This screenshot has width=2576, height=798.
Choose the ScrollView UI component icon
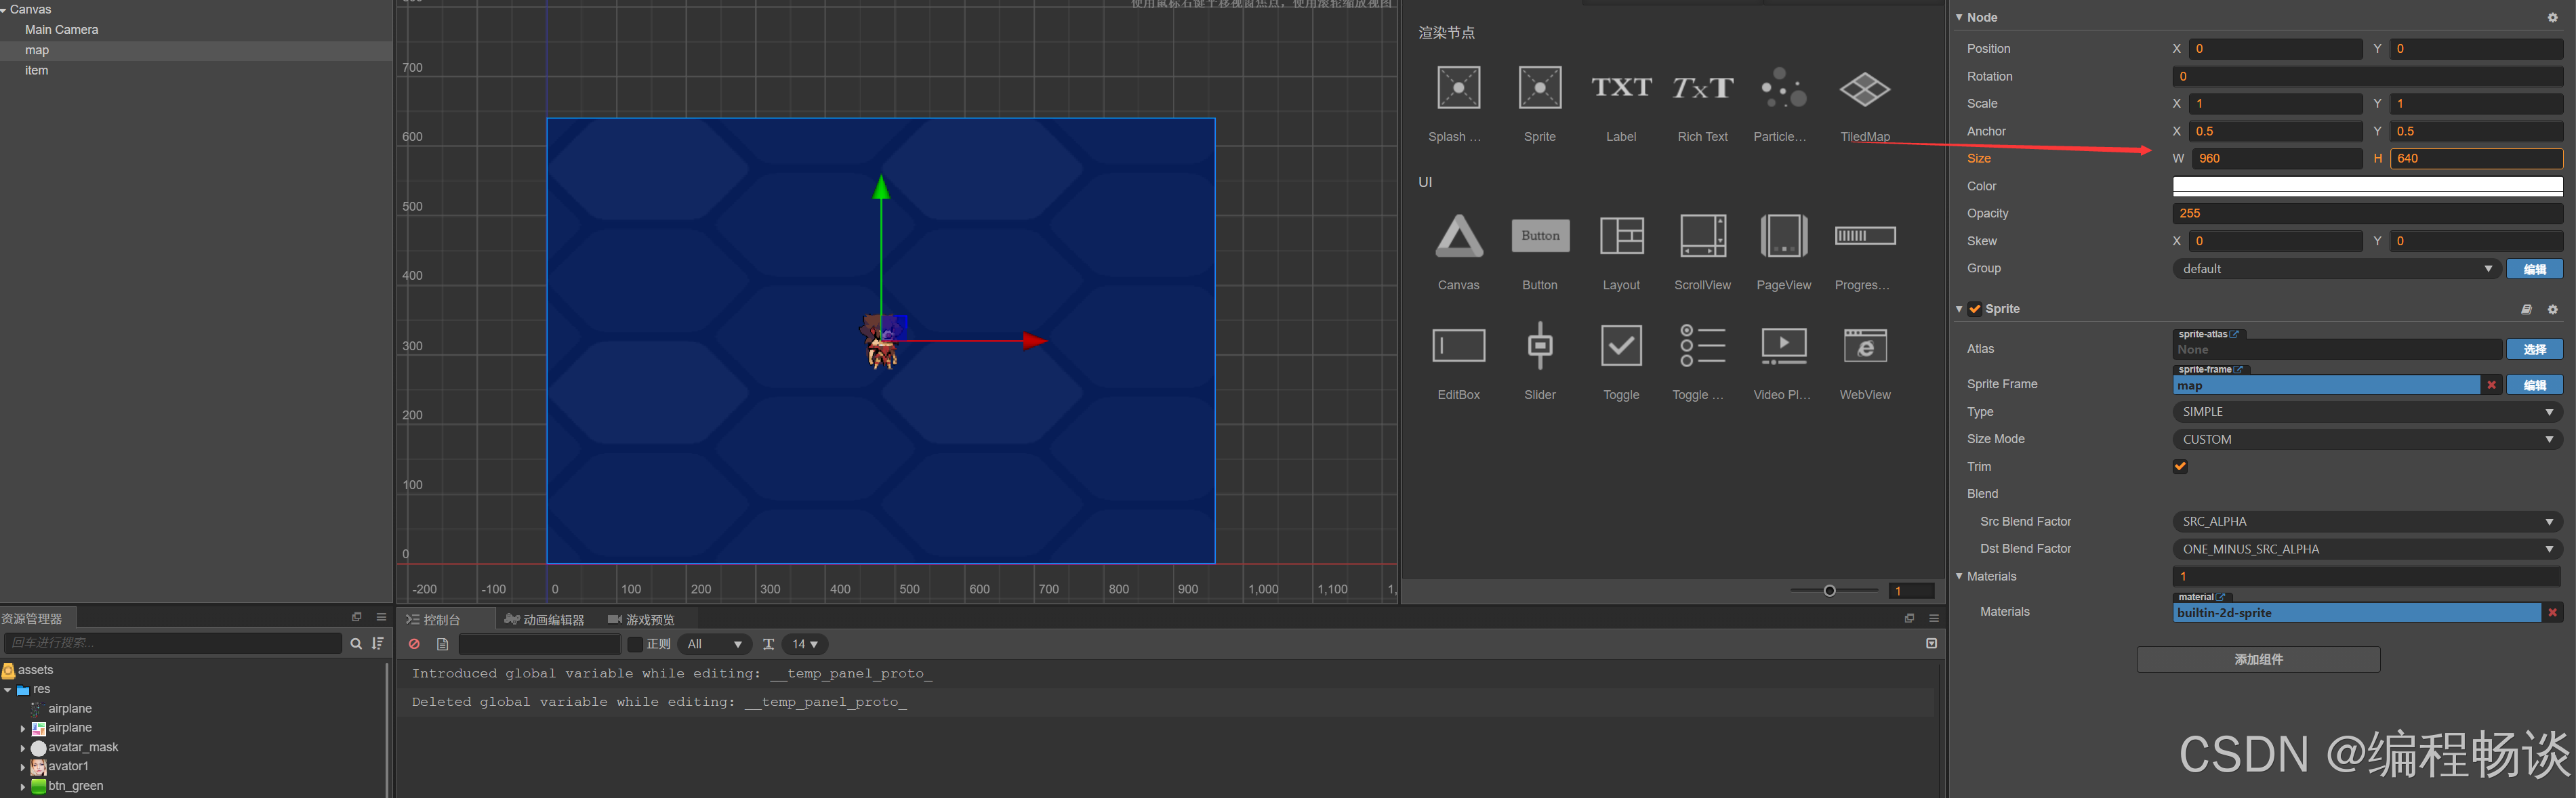click(x=1702, y=237)
